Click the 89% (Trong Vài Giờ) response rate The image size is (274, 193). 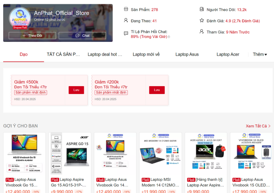(x=149, y=37)
